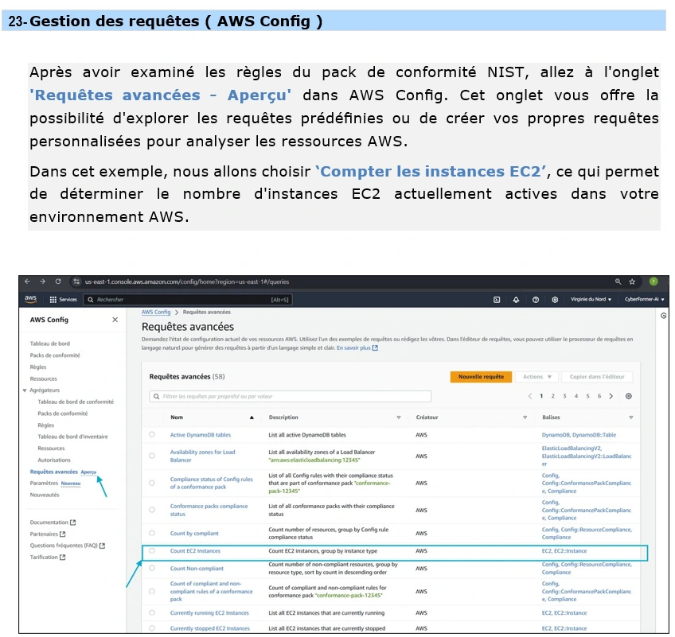Image resolution: width=675 pixels, height=637 pixels.
Task: Open top-level Packs de conformité in sidebar
Action: tap(55, 355)
